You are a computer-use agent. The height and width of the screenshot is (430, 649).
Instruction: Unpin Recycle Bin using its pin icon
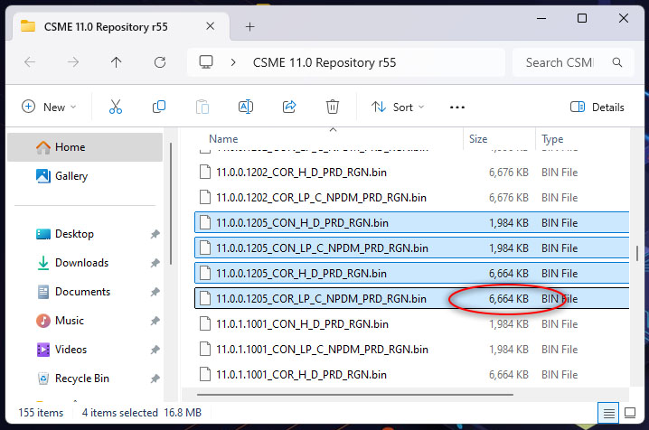pos(155,379)
